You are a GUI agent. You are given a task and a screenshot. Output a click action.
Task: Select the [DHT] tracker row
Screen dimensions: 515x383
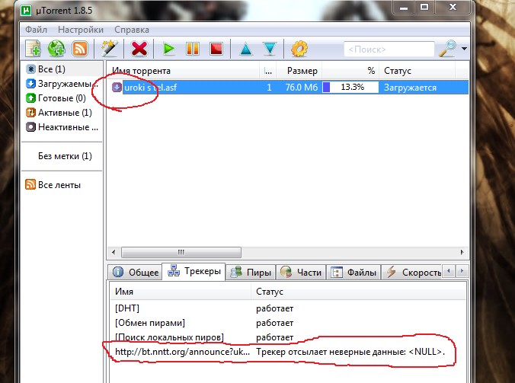pos(288,308)
